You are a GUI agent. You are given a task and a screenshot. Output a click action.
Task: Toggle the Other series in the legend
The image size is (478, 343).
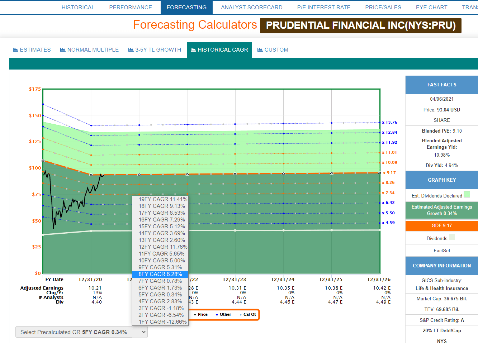pyautogui.click(x=223, y=314)
